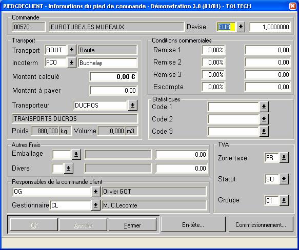Click the Incoterm location field Buchelay

coord(108,63)
